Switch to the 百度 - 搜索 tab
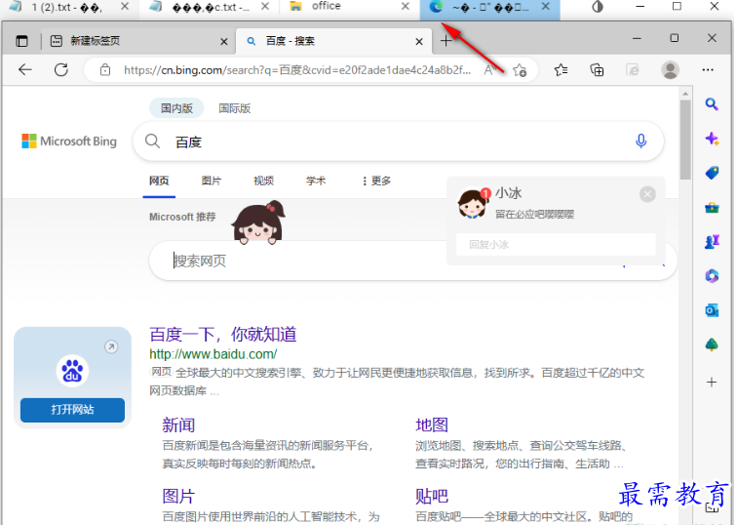737x525 pixels. click(x=333, y=41)
